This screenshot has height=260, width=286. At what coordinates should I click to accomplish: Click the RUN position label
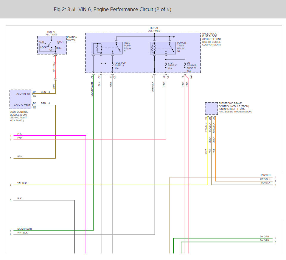click(59, 48)
